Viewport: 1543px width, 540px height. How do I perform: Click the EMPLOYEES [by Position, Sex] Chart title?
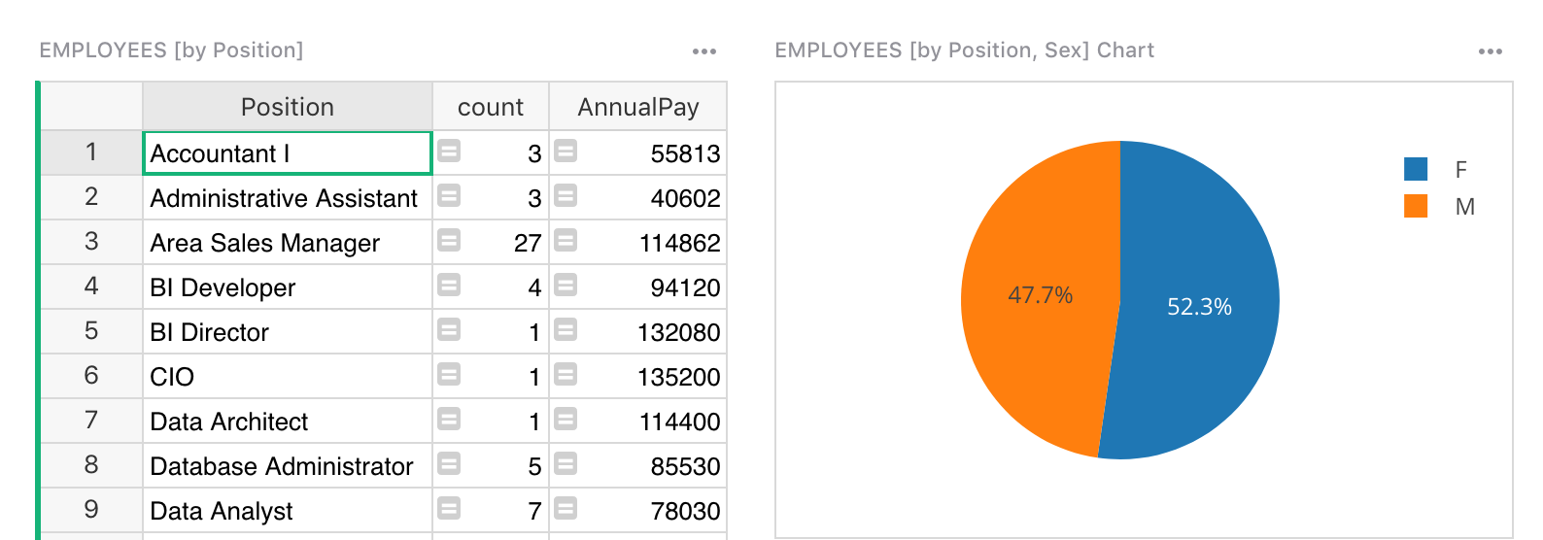[x=964, y=51]
